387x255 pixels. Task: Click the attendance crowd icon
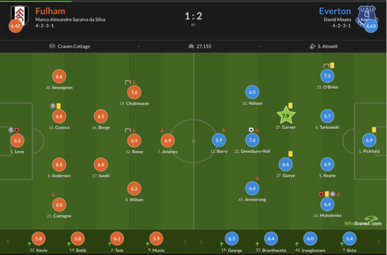[191, 47]
